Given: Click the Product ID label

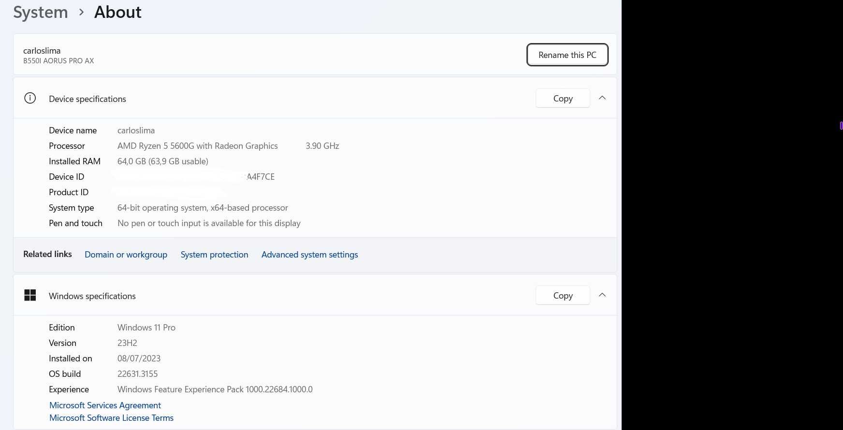Looking at the screenshot, I should [x=69, y=192].
